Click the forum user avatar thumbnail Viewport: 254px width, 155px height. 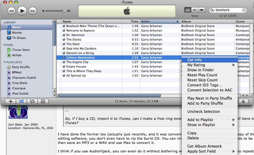point(18,112)
